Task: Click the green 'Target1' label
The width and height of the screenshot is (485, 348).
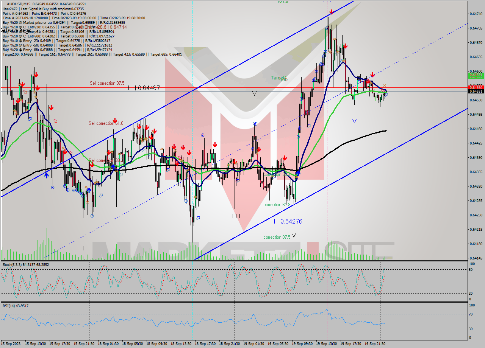Action: point(278,78)
